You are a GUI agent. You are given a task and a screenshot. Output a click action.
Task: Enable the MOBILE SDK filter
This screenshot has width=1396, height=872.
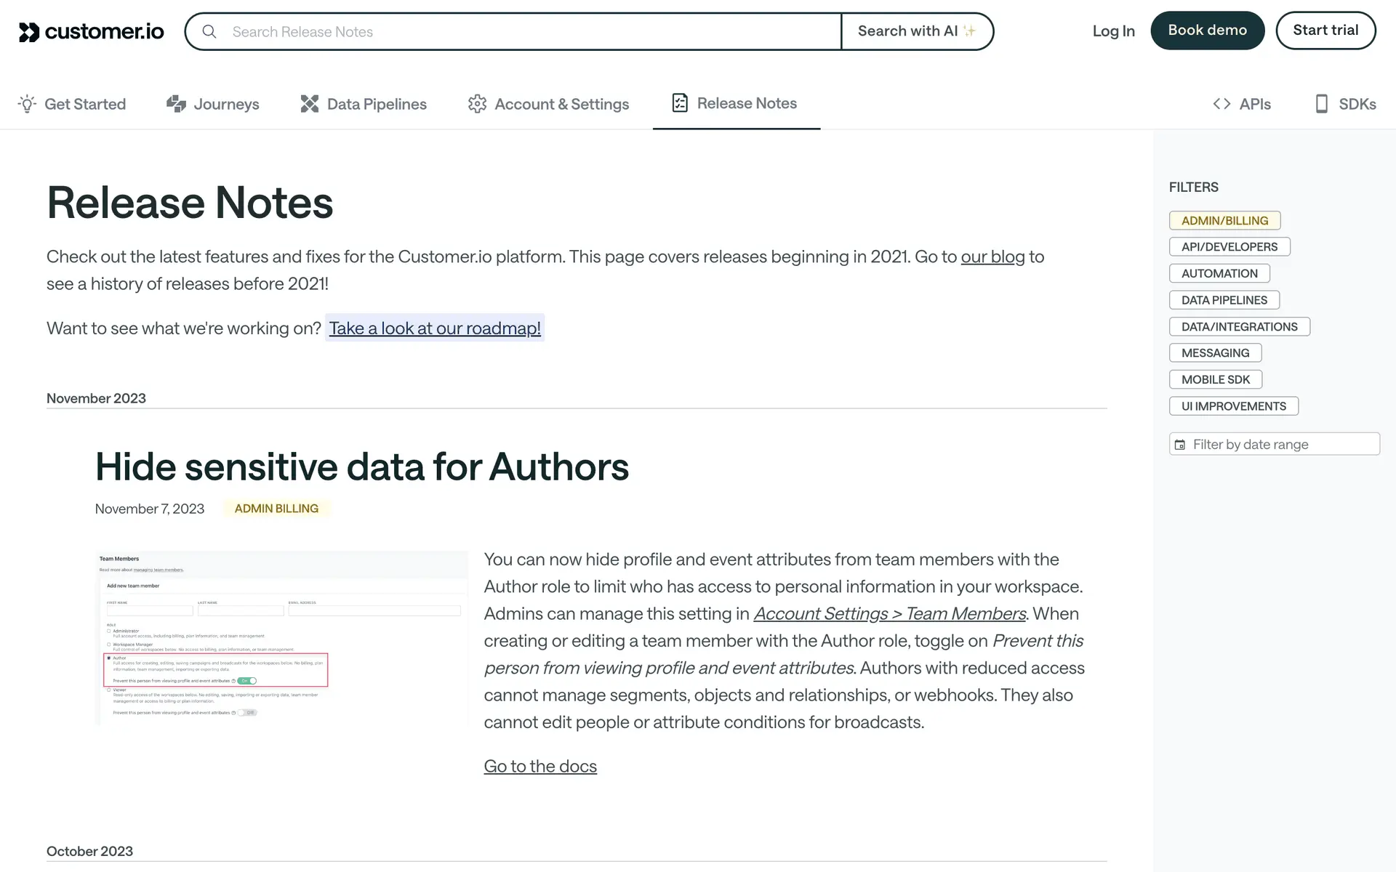(x=1215, y=379)
